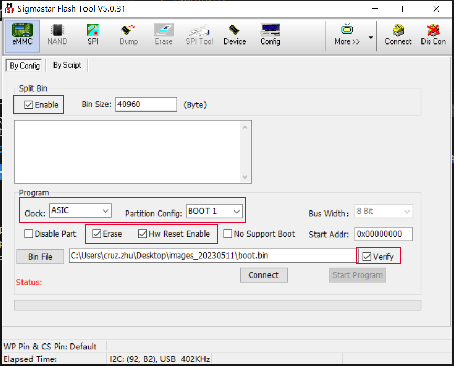This screenshot has height=366, width=454.
Task: Toggle the Split Bin Enable checkbox
Action: tap(28, 105)
